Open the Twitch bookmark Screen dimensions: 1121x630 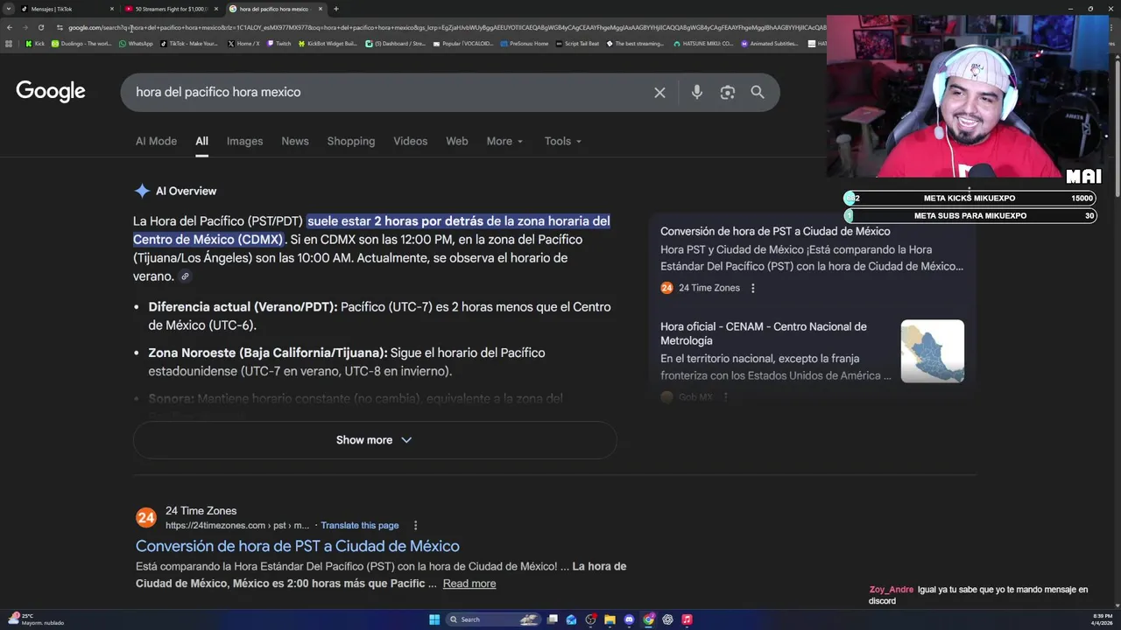tap(279, 43)
